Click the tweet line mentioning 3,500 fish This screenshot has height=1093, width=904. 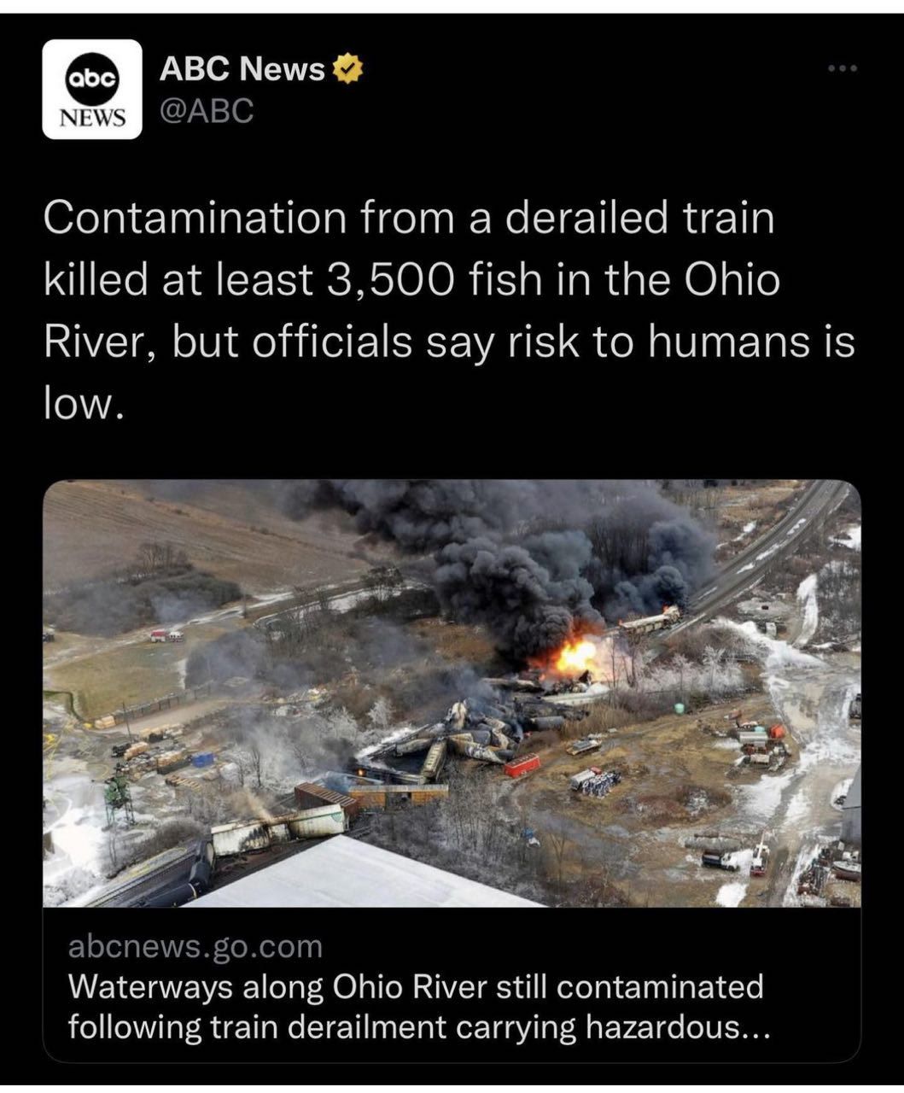pos(411,281)
